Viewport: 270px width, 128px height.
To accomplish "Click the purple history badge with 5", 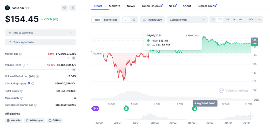I will [95, 108].
